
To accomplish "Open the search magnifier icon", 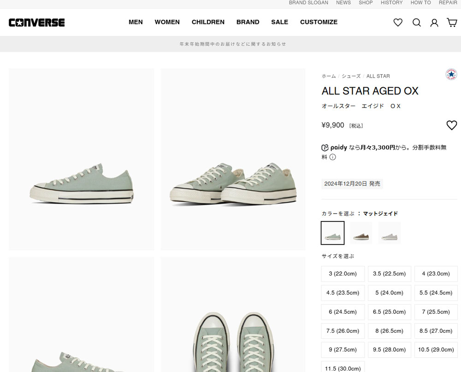I will [x=417, y=22].
